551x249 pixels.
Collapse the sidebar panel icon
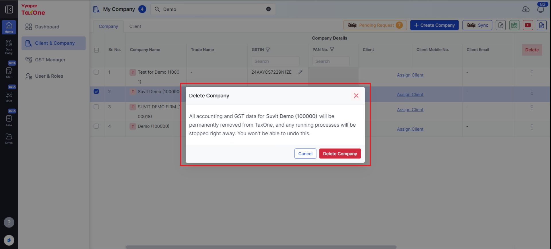[x=9, y=9]
